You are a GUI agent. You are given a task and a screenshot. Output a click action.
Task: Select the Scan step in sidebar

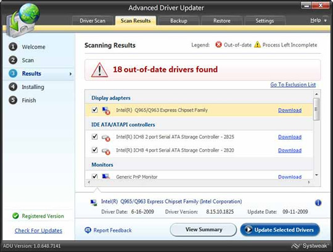click(28, 60)
